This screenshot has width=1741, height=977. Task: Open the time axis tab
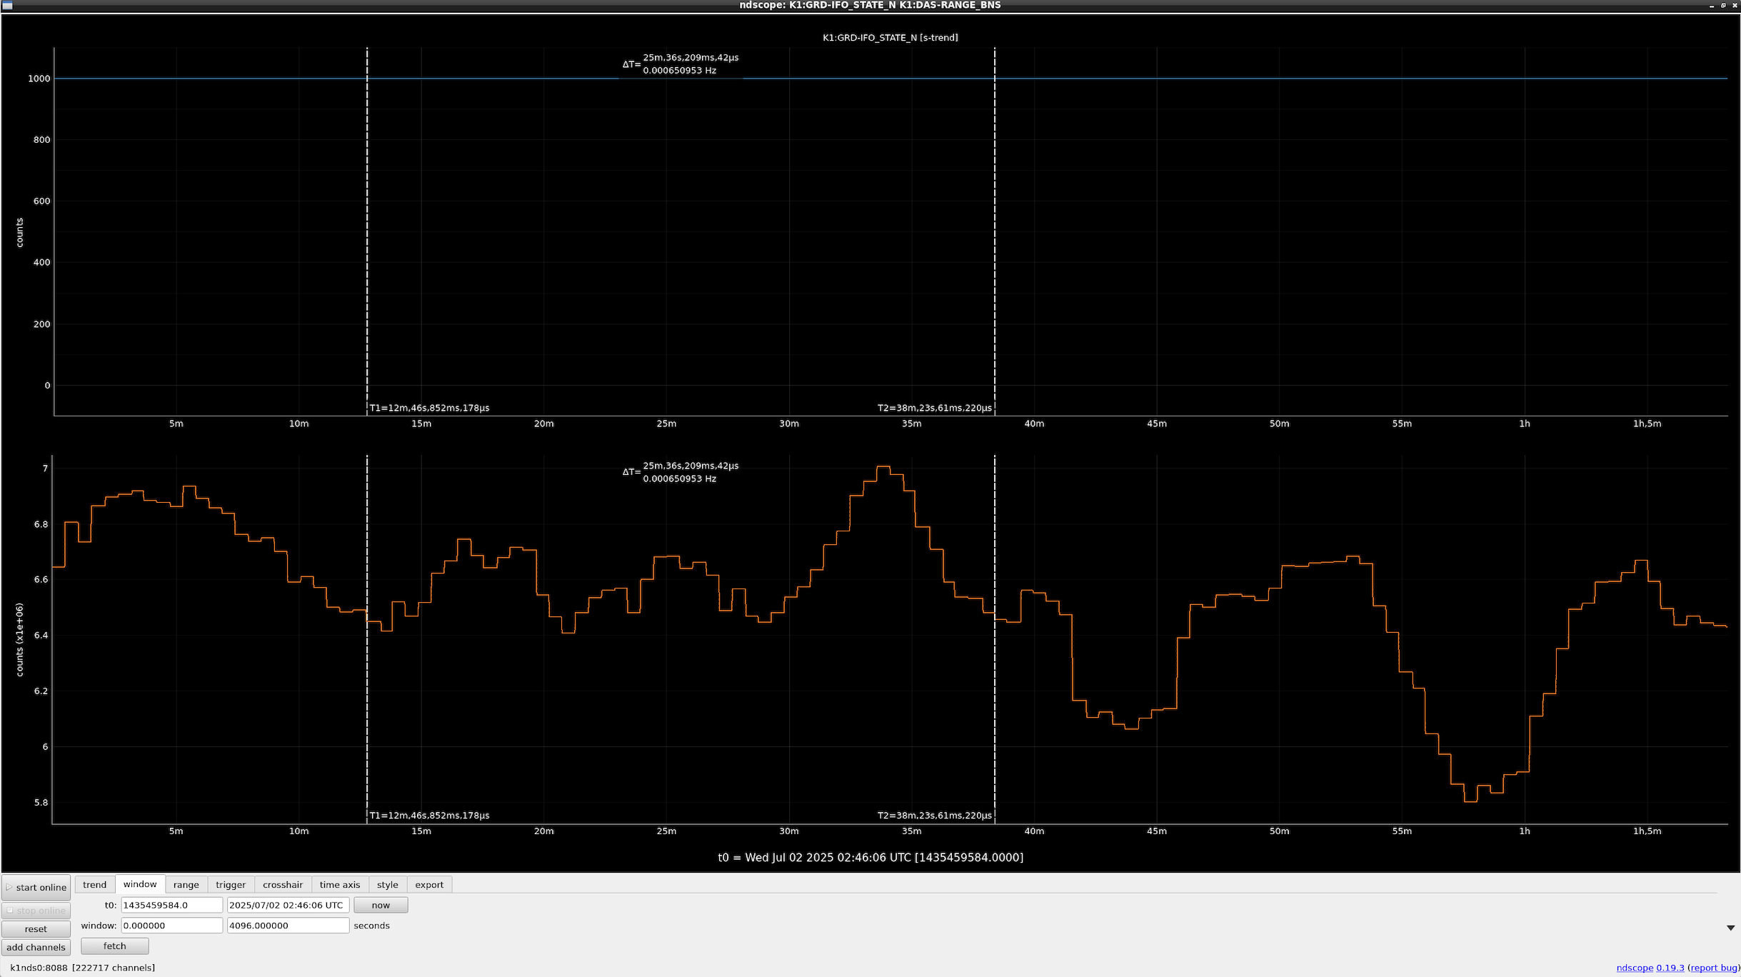tap(340, 885)
